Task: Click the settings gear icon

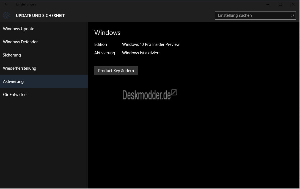Action: 6,15
